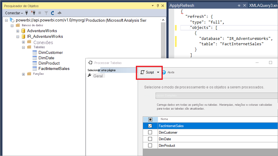Click the FactInternetSales table grid icon

[x=35, y=68]
